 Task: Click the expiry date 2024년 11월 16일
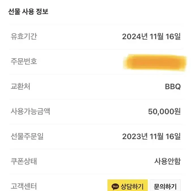[x=151, y=37]
